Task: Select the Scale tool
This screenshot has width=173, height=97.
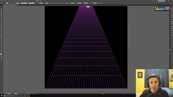Action: click(x=1, y=29)
